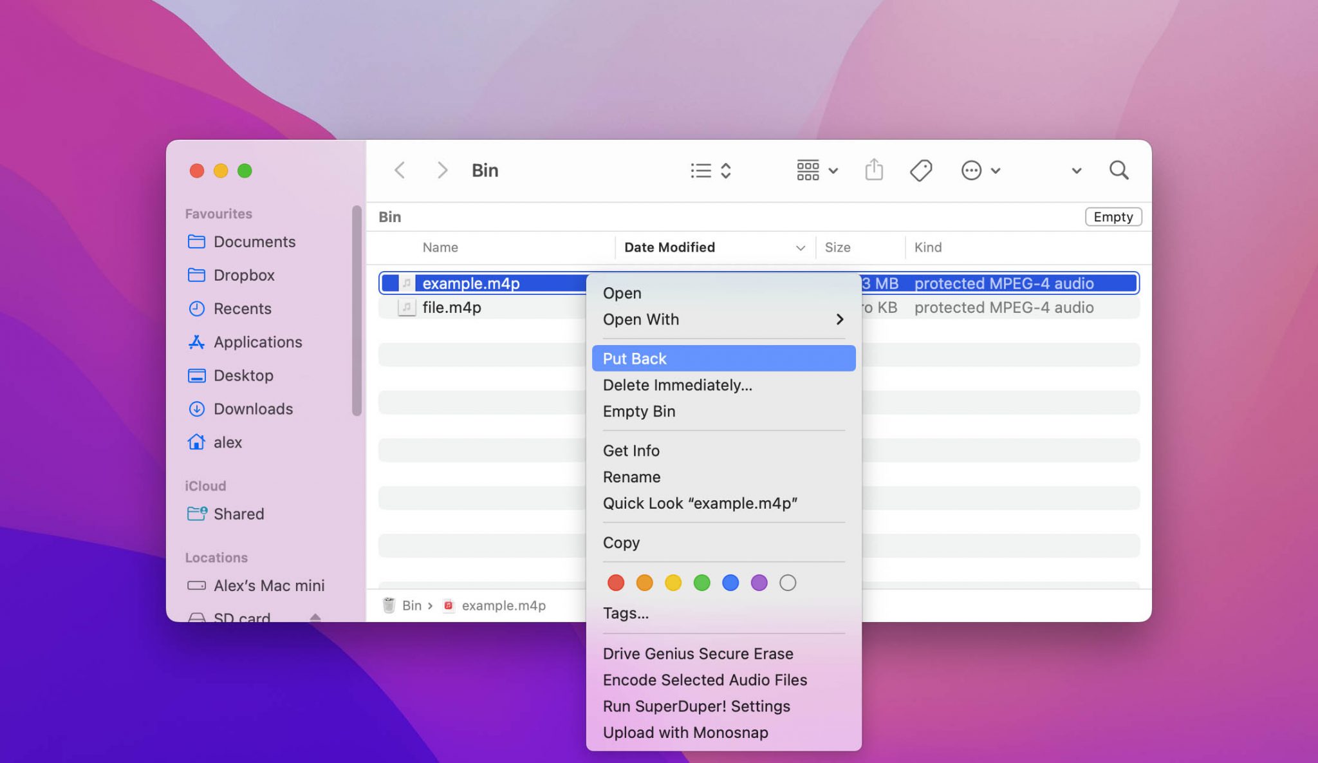Apply the grey empty tag circle

click(x=788, y=583)
